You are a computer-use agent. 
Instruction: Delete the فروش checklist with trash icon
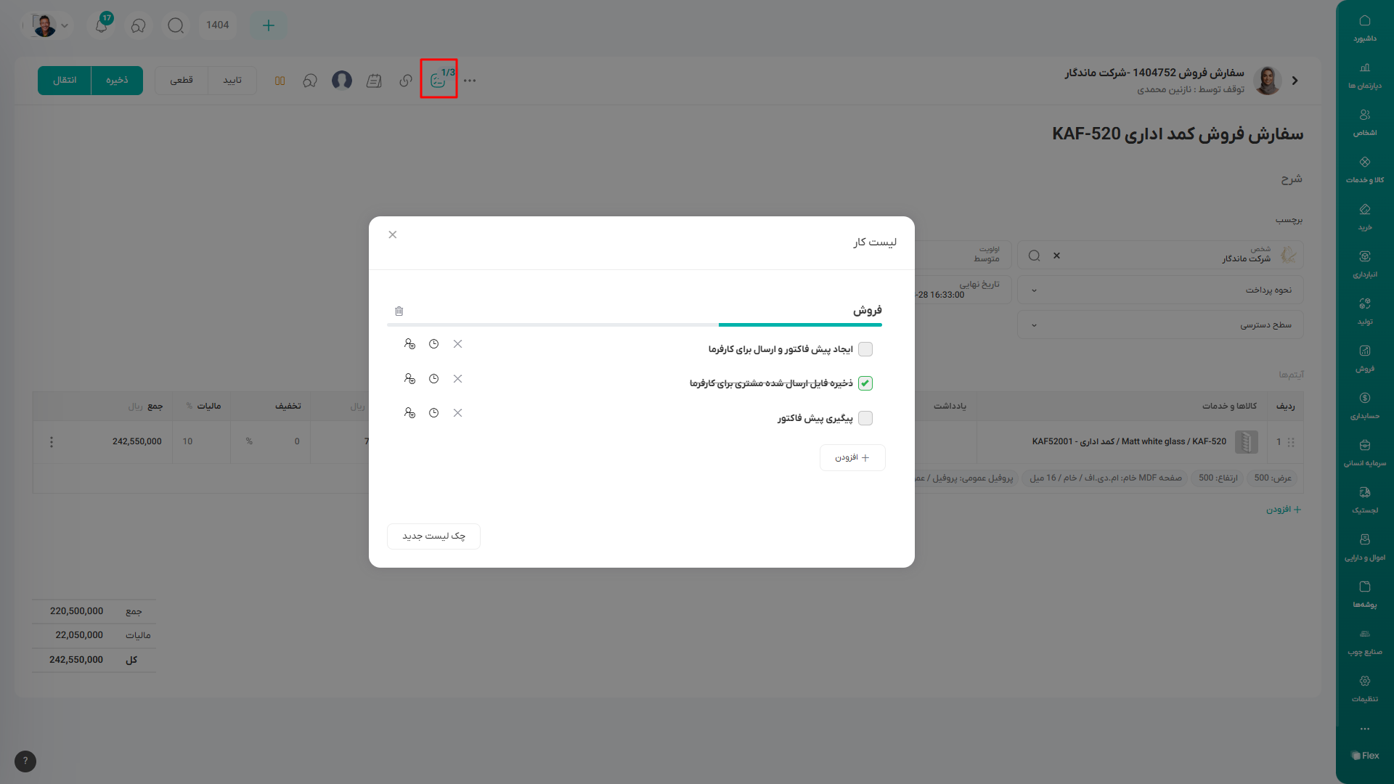399,311
